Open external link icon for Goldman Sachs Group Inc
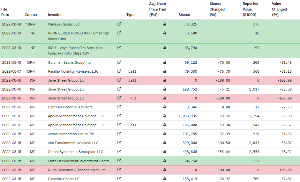300x182 pixels. pyautogui.click(x=119, y=62)
